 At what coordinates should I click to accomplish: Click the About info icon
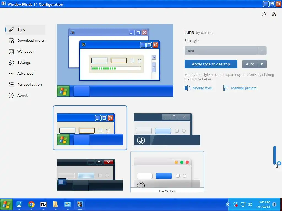[11, 95]
